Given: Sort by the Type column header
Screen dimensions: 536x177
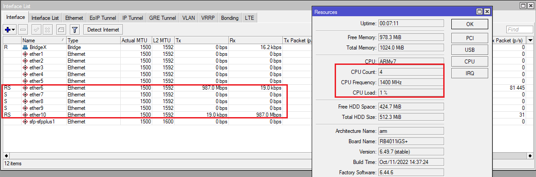Looking at the screenshot, I should click(93, 41).
